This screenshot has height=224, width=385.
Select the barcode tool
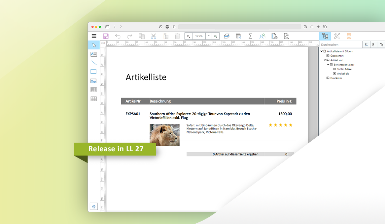click(93, 90)
